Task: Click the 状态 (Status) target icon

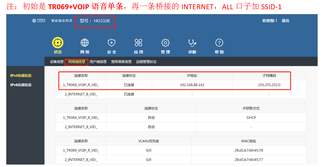Action: (x=58, y=43)
